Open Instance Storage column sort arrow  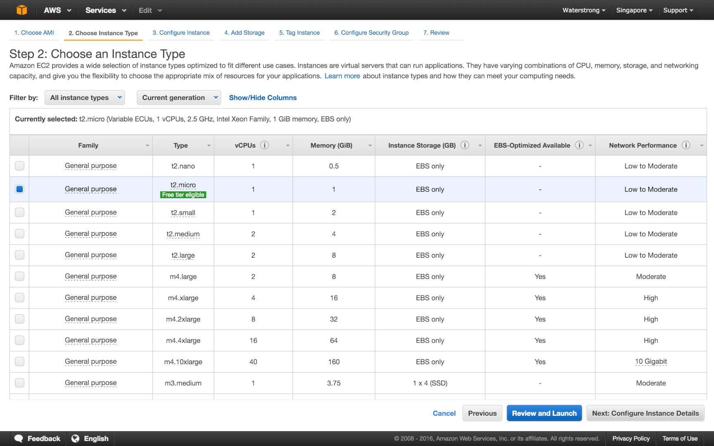pyautogui.click(x=480, y=145)
